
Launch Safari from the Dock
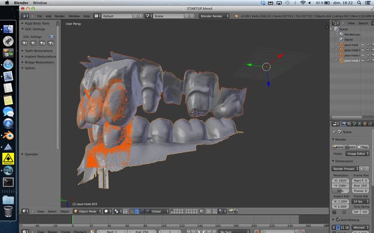click(x=8, y=64)
